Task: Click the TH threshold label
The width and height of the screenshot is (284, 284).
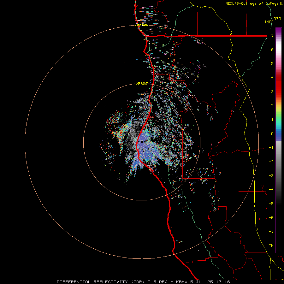Action: click(271, 246)
